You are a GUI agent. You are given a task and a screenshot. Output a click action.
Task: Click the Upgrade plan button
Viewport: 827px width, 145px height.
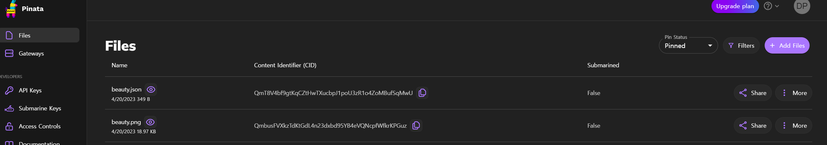point(735,6)
